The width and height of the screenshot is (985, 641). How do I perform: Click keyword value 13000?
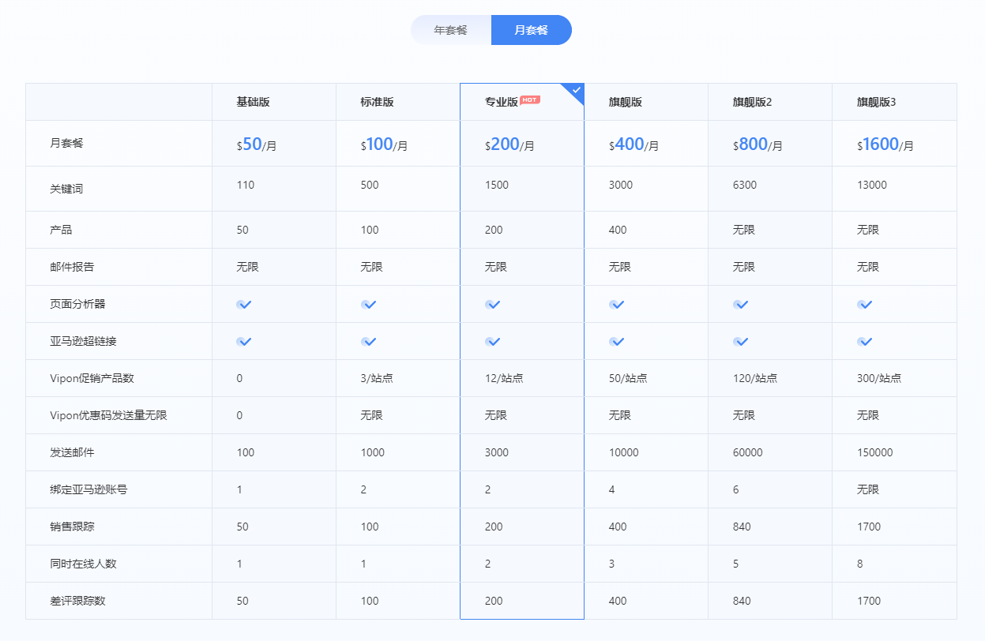872,185
